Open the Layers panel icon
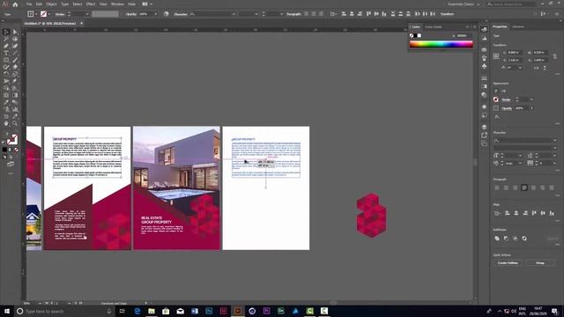564x317 pixels. 484,127
